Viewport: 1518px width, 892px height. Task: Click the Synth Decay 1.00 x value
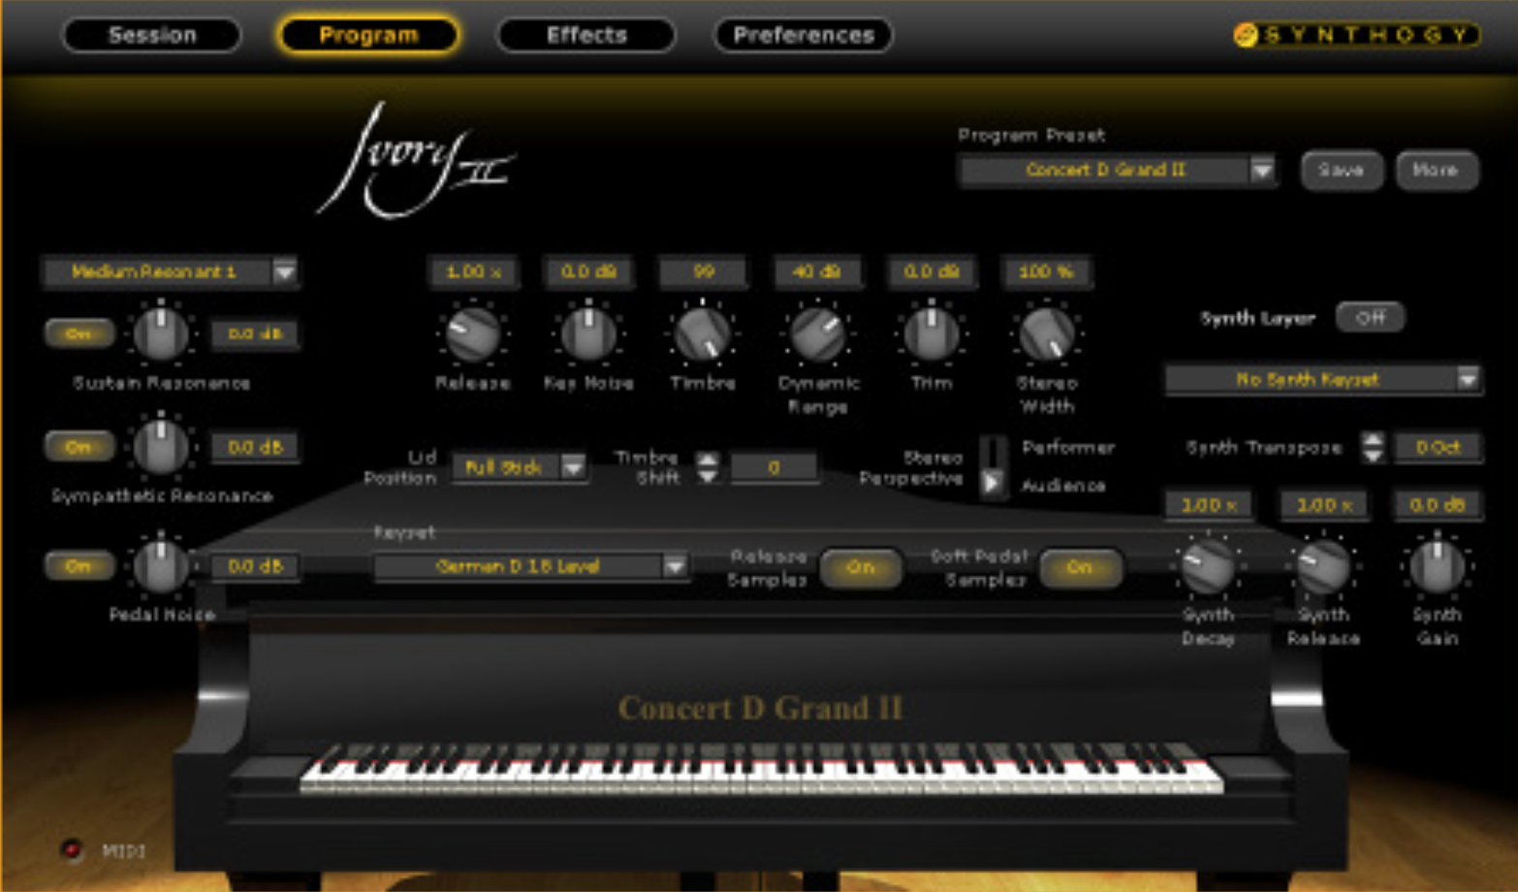coord(1208,505)
